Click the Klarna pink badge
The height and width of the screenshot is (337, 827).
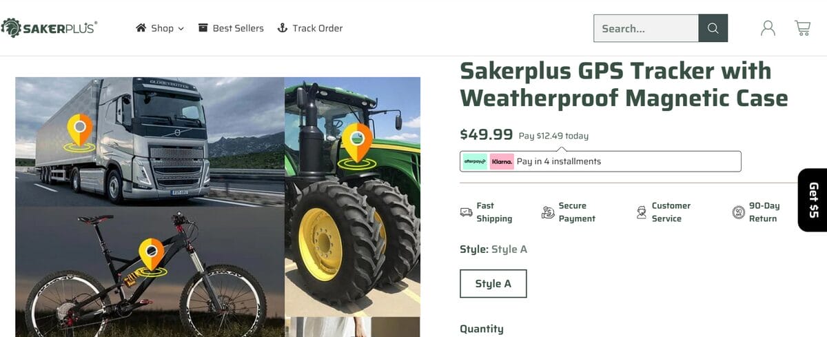tap(502, 161)
